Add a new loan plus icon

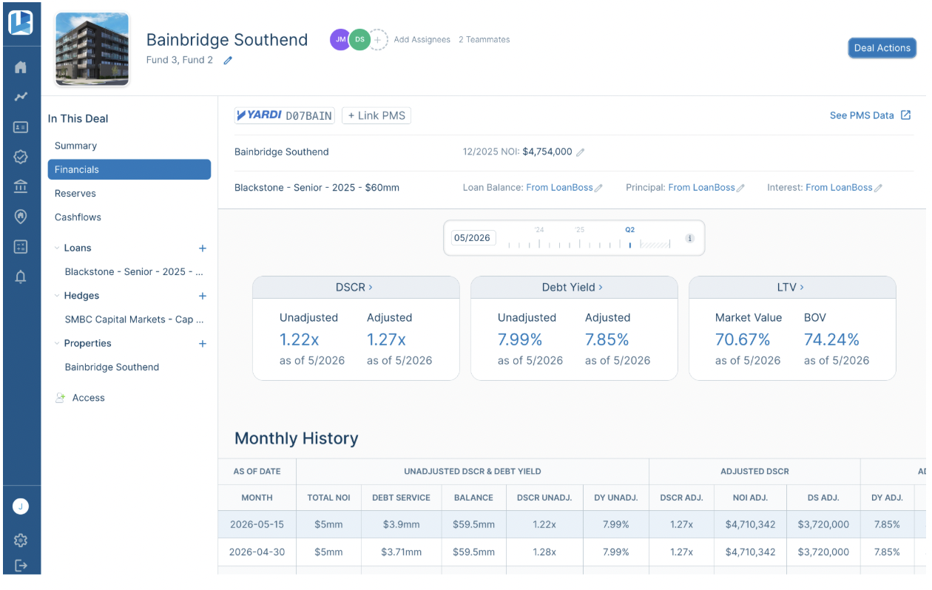(x=203, y=248)
